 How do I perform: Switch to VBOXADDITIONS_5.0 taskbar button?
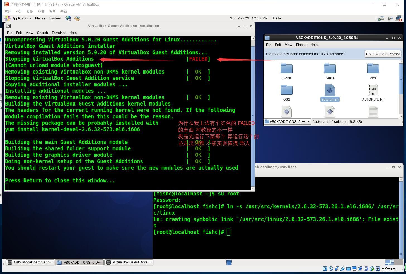click(x=79, y=262)
